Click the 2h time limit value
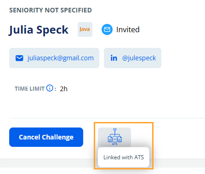 click(x=63, y=89)
